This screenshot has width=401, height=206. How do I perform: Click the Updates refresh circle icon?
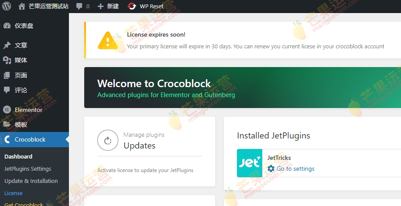pos(108,140)
